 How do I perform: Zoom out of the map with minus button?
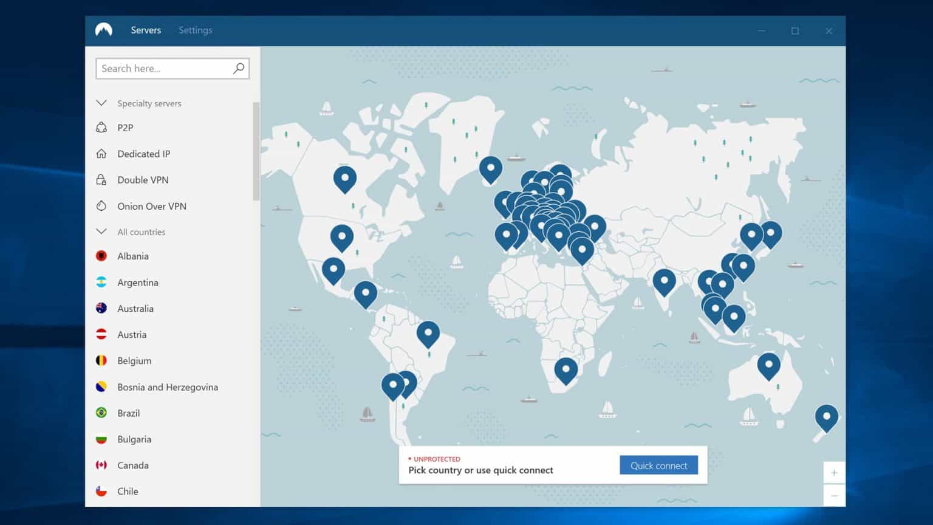835,495
